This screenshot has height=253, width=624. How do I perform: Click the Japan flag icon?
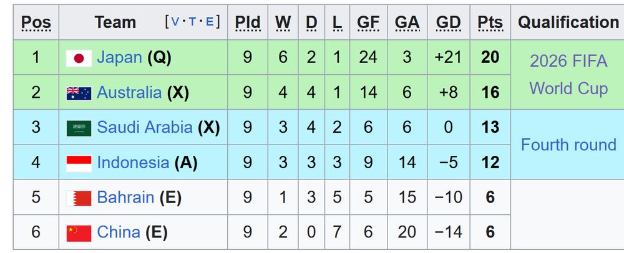coord(79,58)
